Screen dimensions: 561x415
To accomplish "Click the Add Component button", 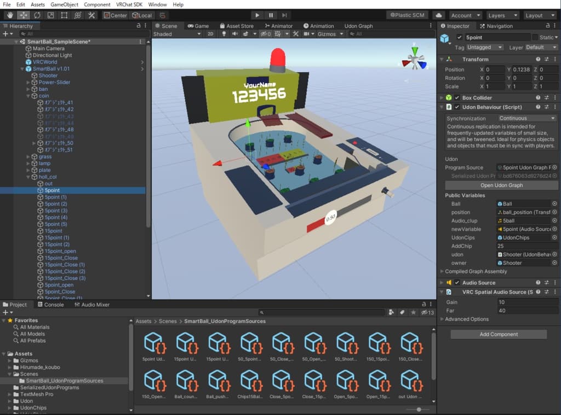I will [x=499, y=334].
